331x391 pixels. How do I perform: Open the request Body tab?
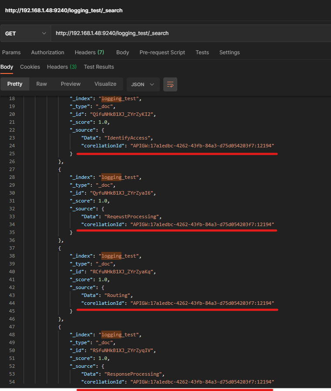pos(122,52)
